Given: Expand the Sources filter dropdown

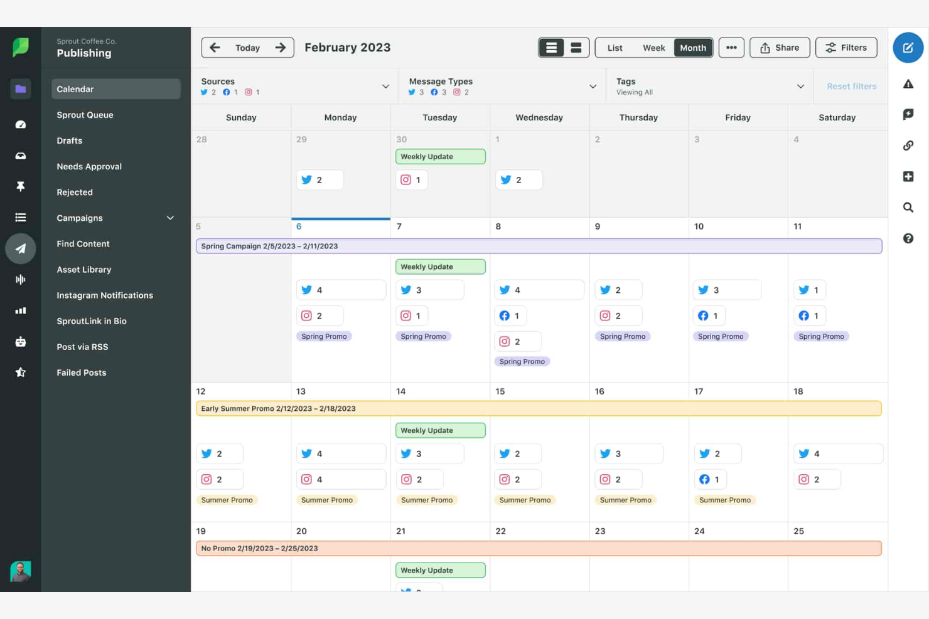Looking at the screenshot, I should click(385, 86).
